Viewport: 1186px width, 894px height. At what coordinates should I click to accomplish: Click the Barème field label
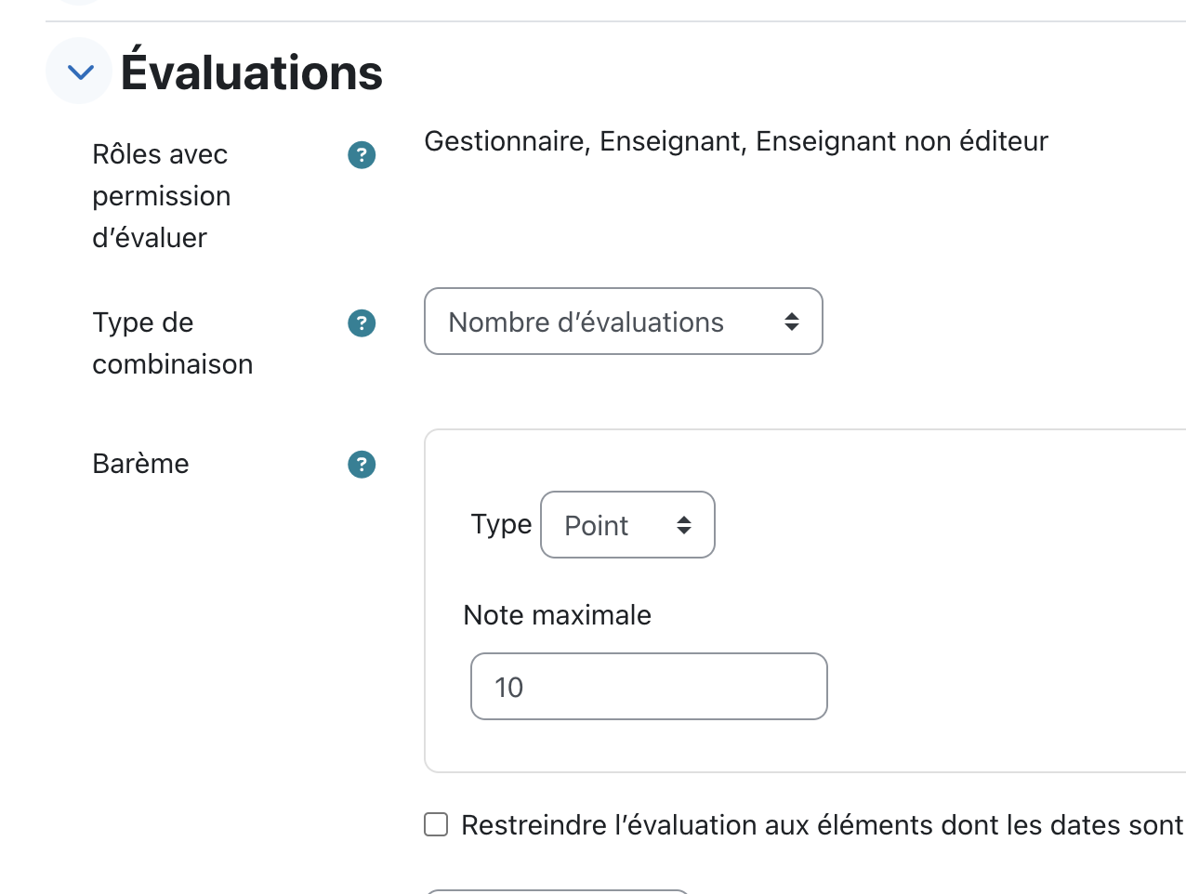pos(140,464)
